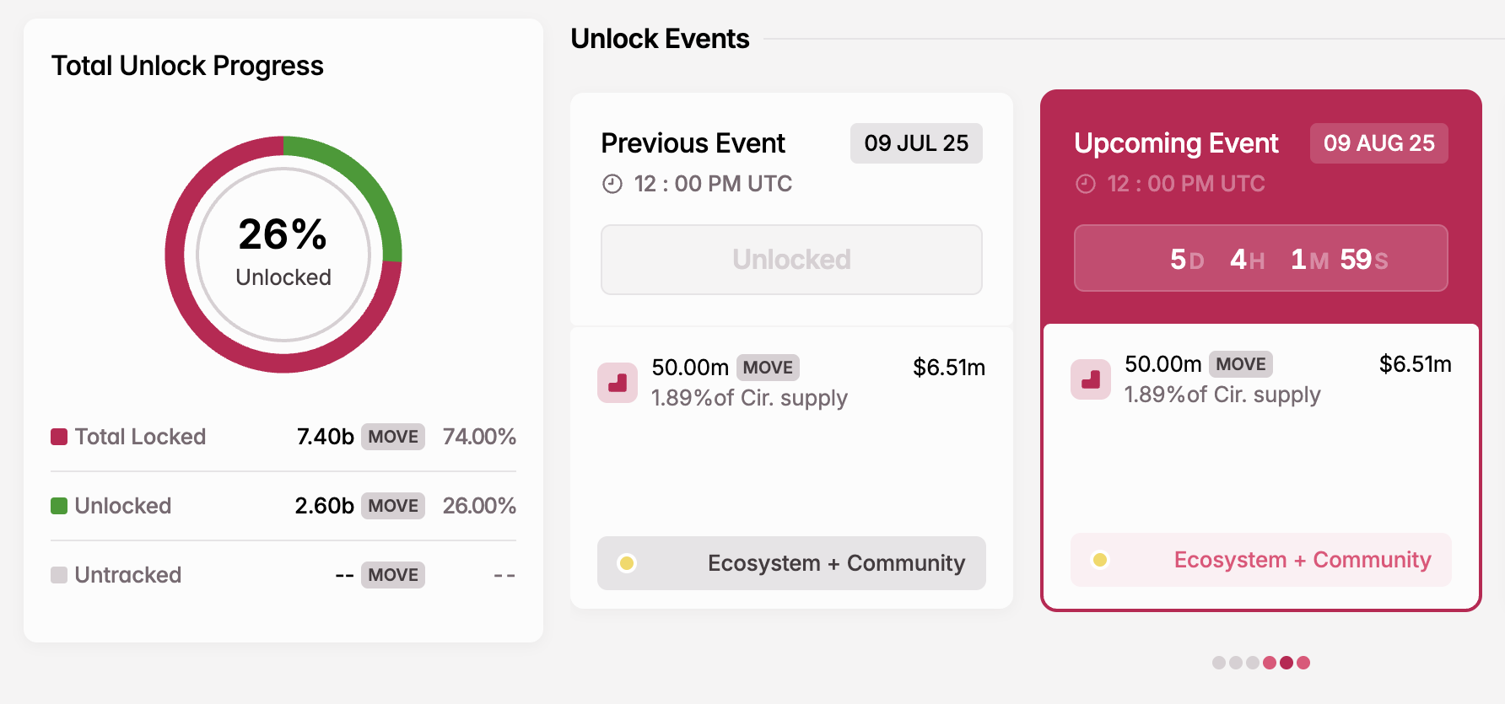This screenshot has width=1505, height=704.
Task: Click the MOVE badge next to Total Locked
Action: coord(392,437)
